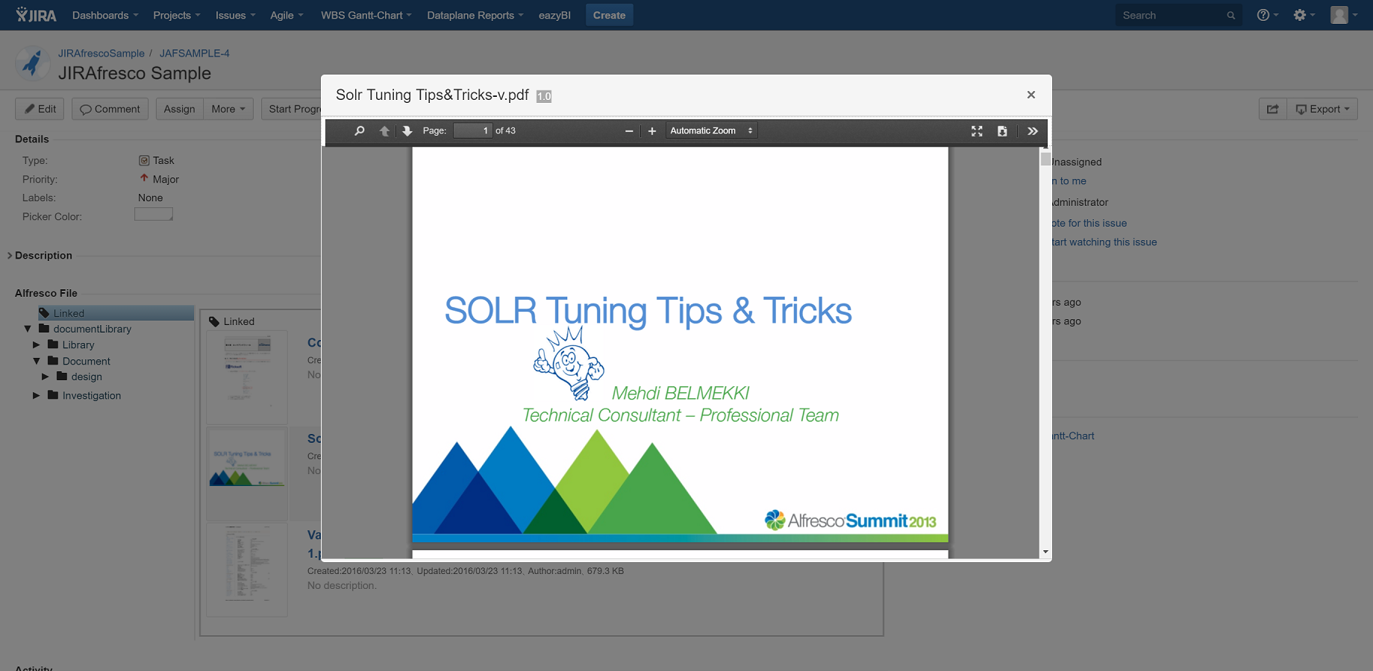Click the documentLibrary folder icon
The height and width of the screenshot is (671, 1373).
coord(44,329)
